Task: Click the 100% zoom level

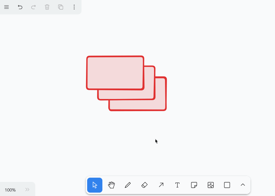Action: click(x=10, y=190)
